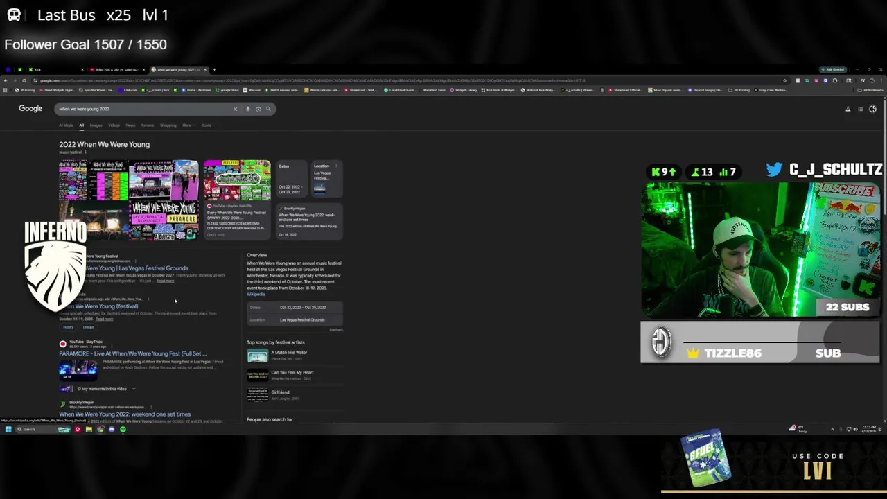Open PARAMORE Live At When We Were Young result

click(x=132, y=353)
